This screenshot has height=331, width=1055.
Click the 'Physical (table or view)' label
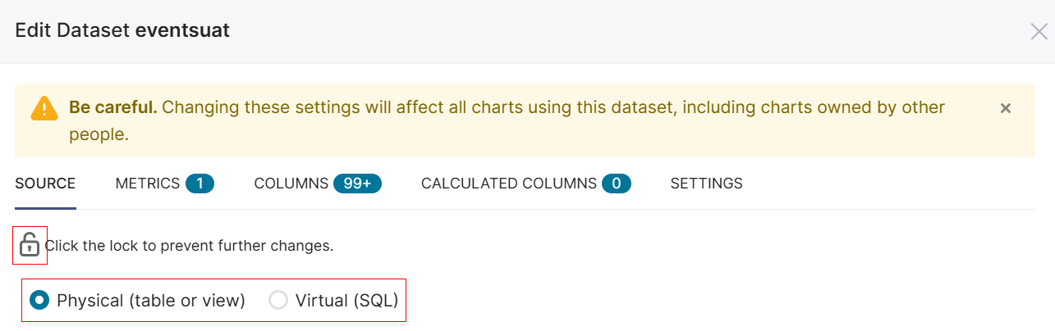pos(151,301)
